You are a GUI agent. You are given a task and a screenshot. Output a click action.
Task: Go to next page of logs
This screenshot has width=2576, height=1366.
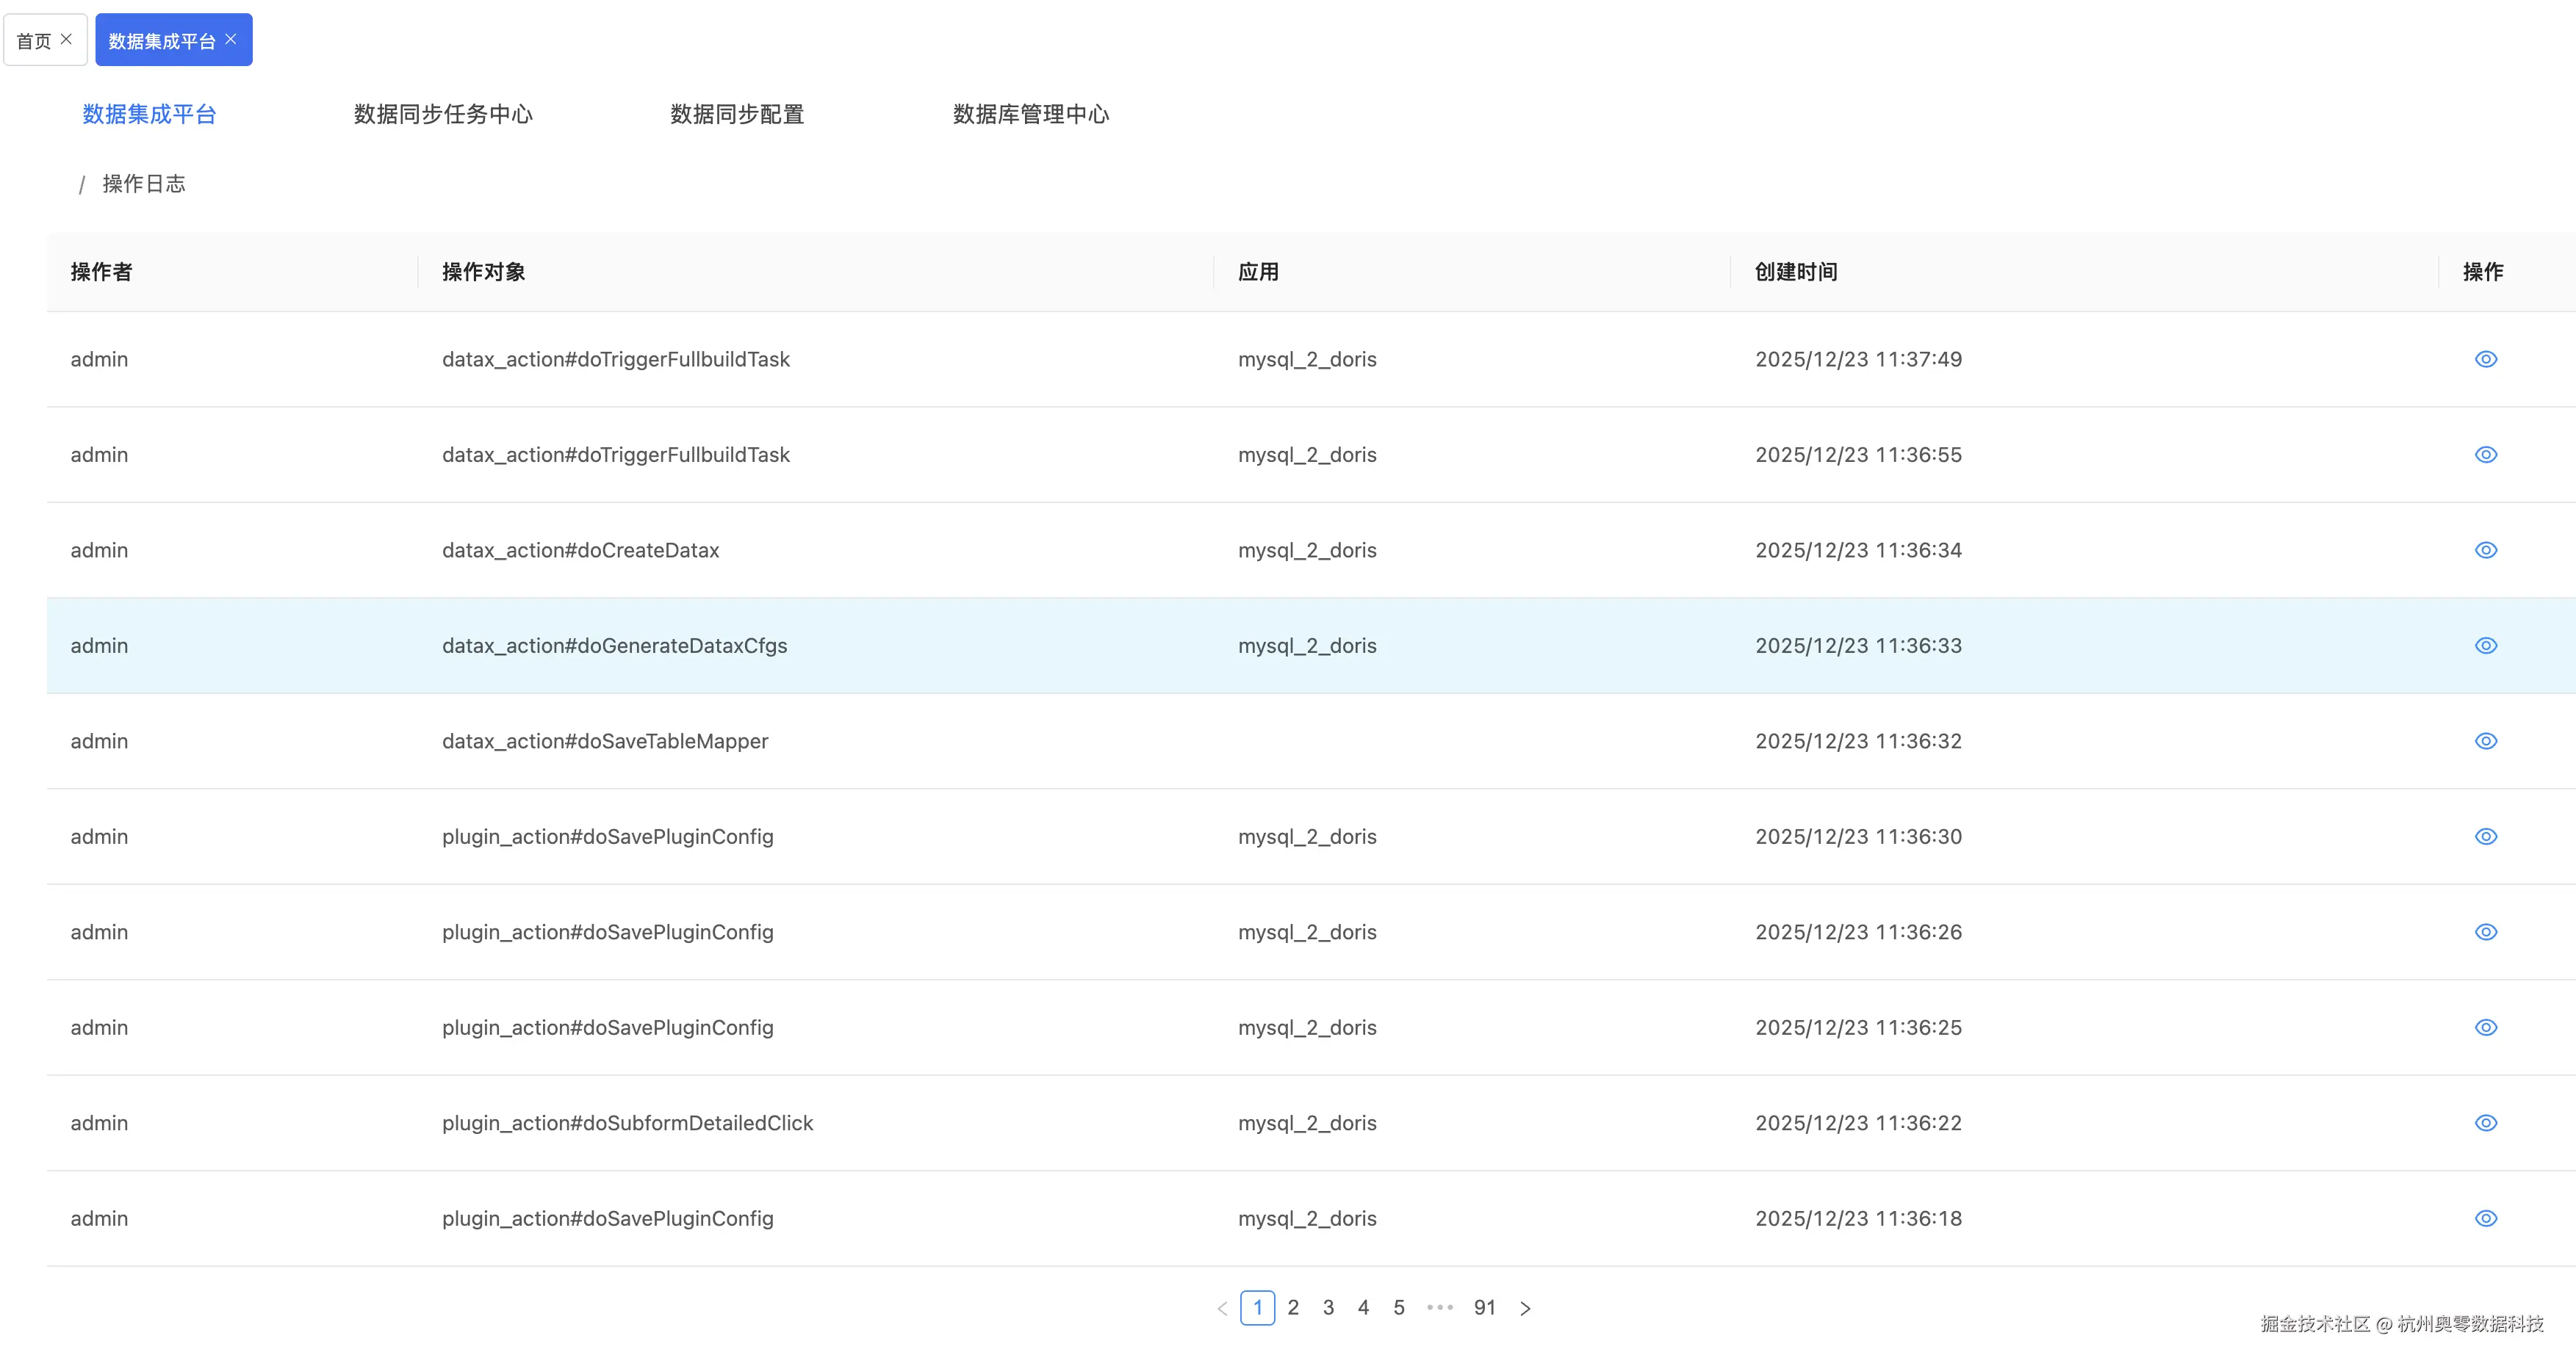pyautogui.click(x=1524, y=1308)
